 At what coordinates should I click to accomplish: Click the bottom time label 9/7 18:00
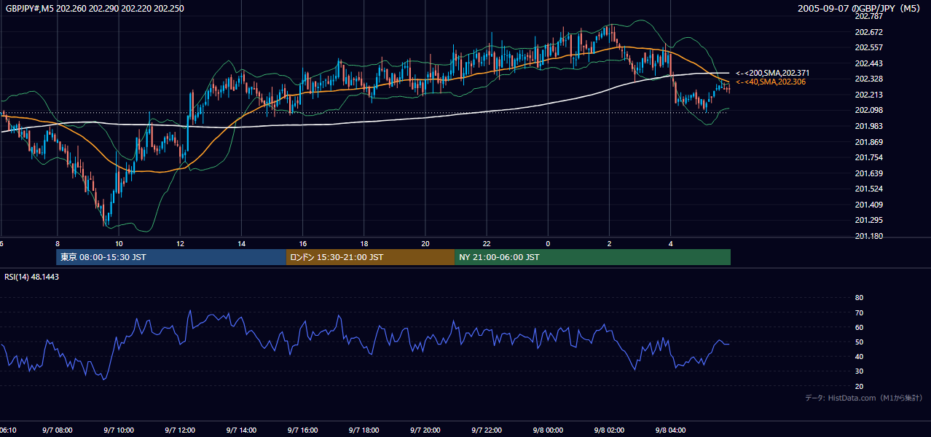(364, 430)
